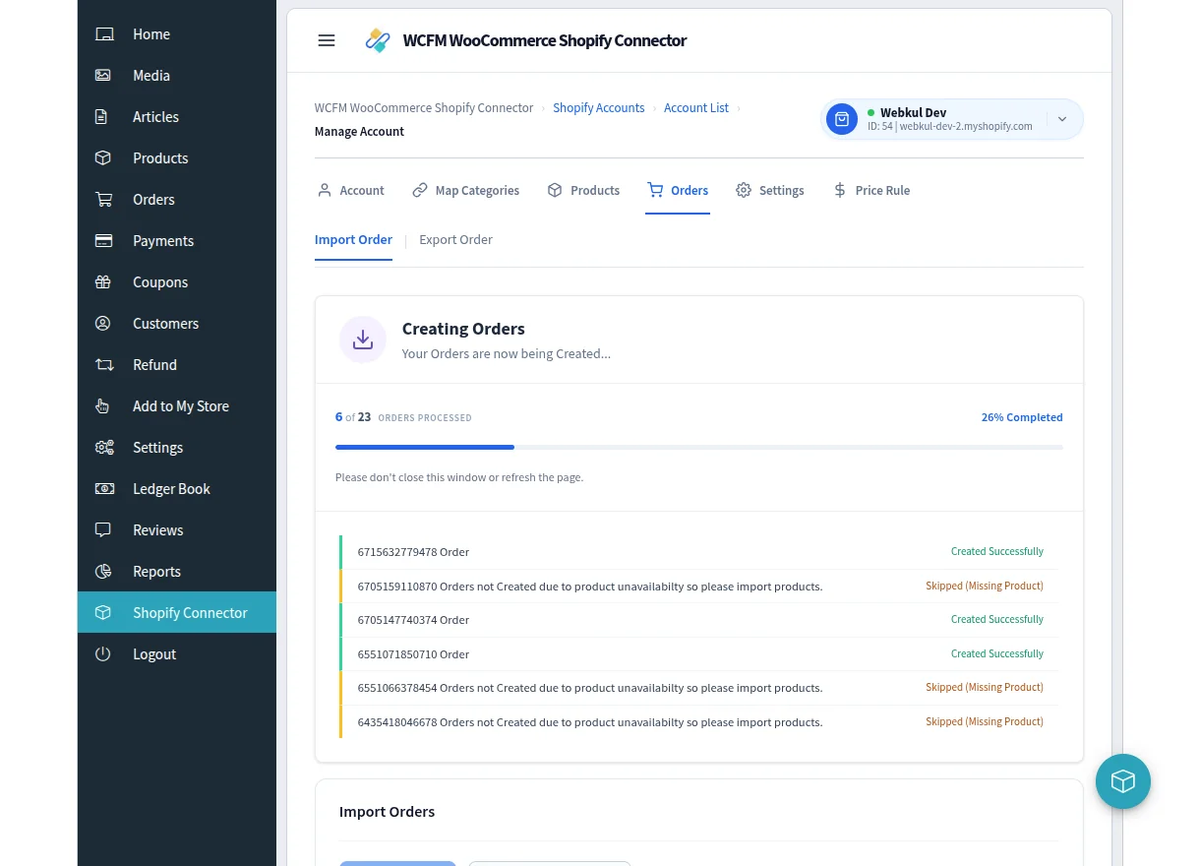Select the Orders tab

[x=678, y=191]
